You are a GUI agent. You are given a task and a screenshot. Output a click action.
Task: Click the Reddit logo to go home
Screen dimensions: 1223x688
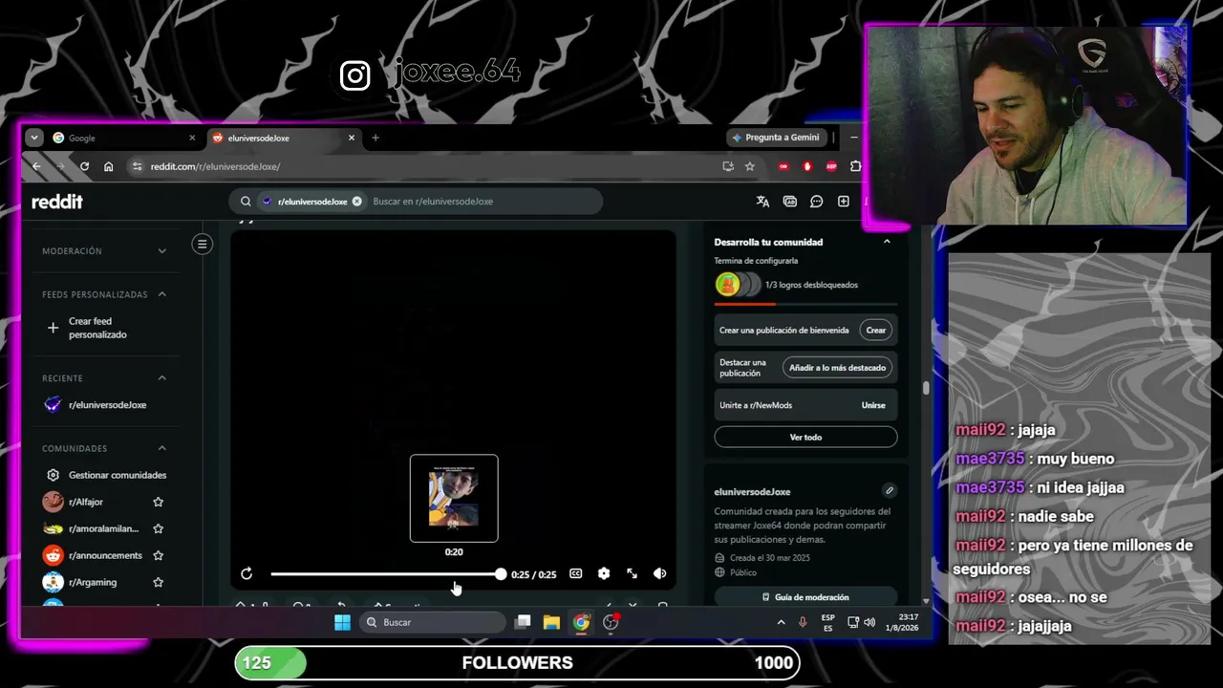[57, 202]
